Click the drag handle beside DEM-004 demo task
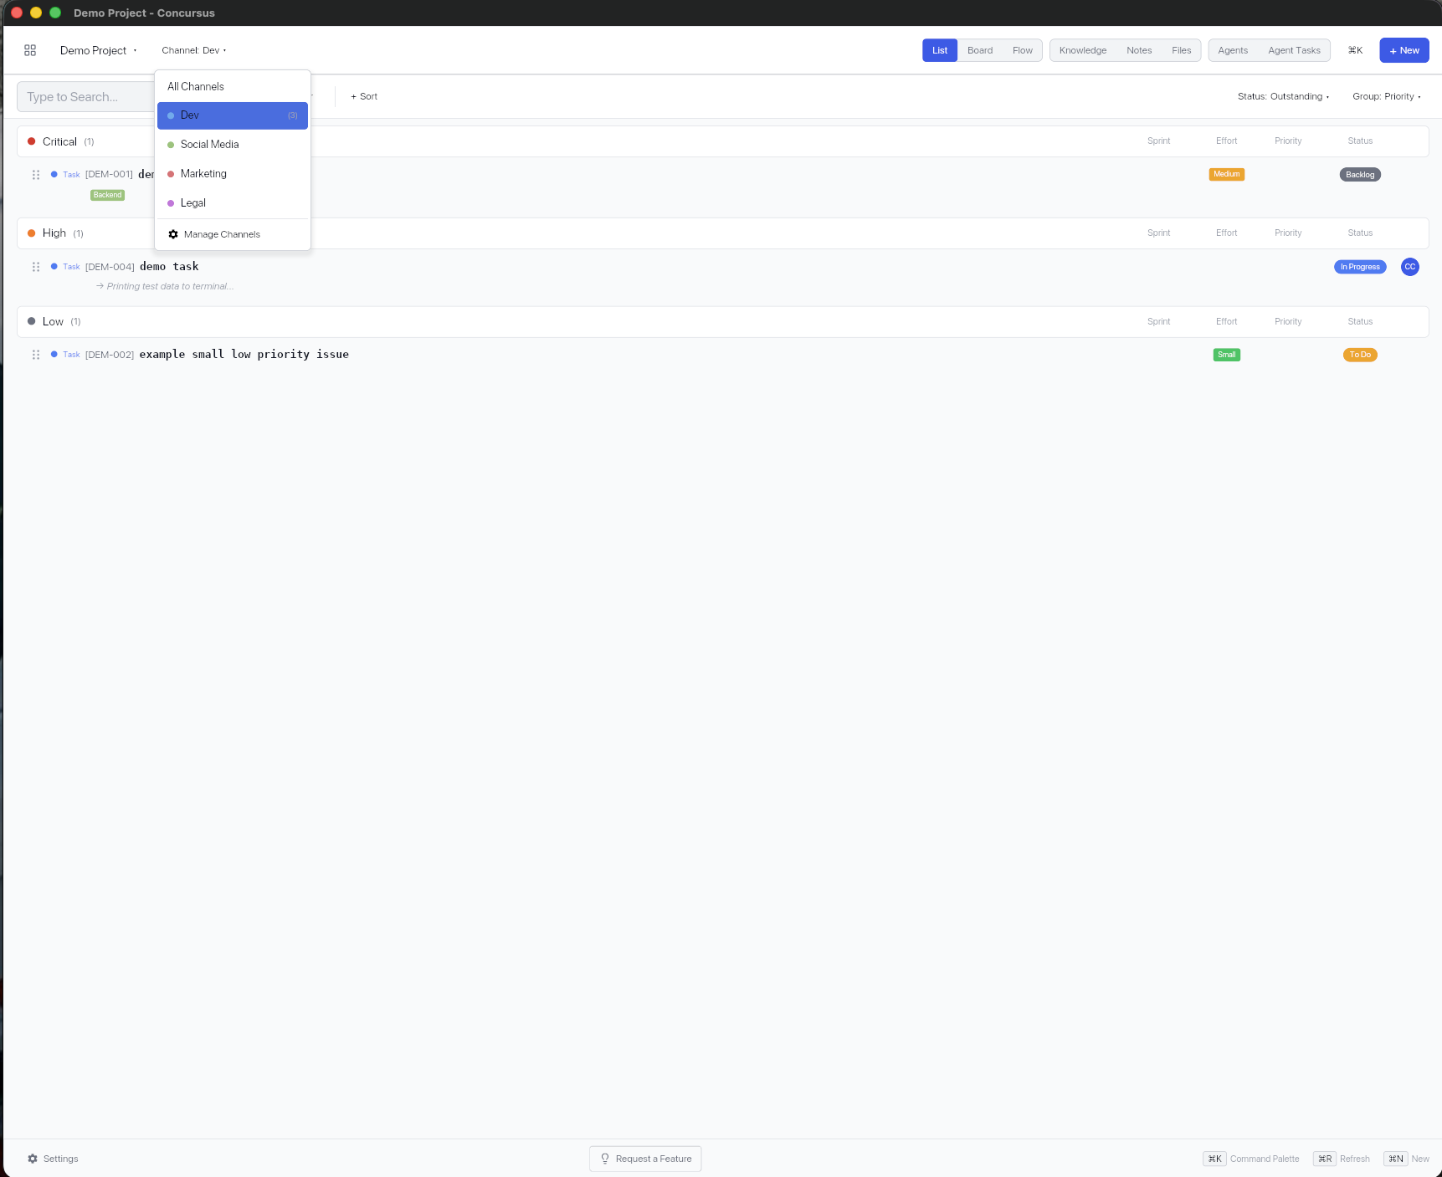The image size is (1442, 1177). 36,267
